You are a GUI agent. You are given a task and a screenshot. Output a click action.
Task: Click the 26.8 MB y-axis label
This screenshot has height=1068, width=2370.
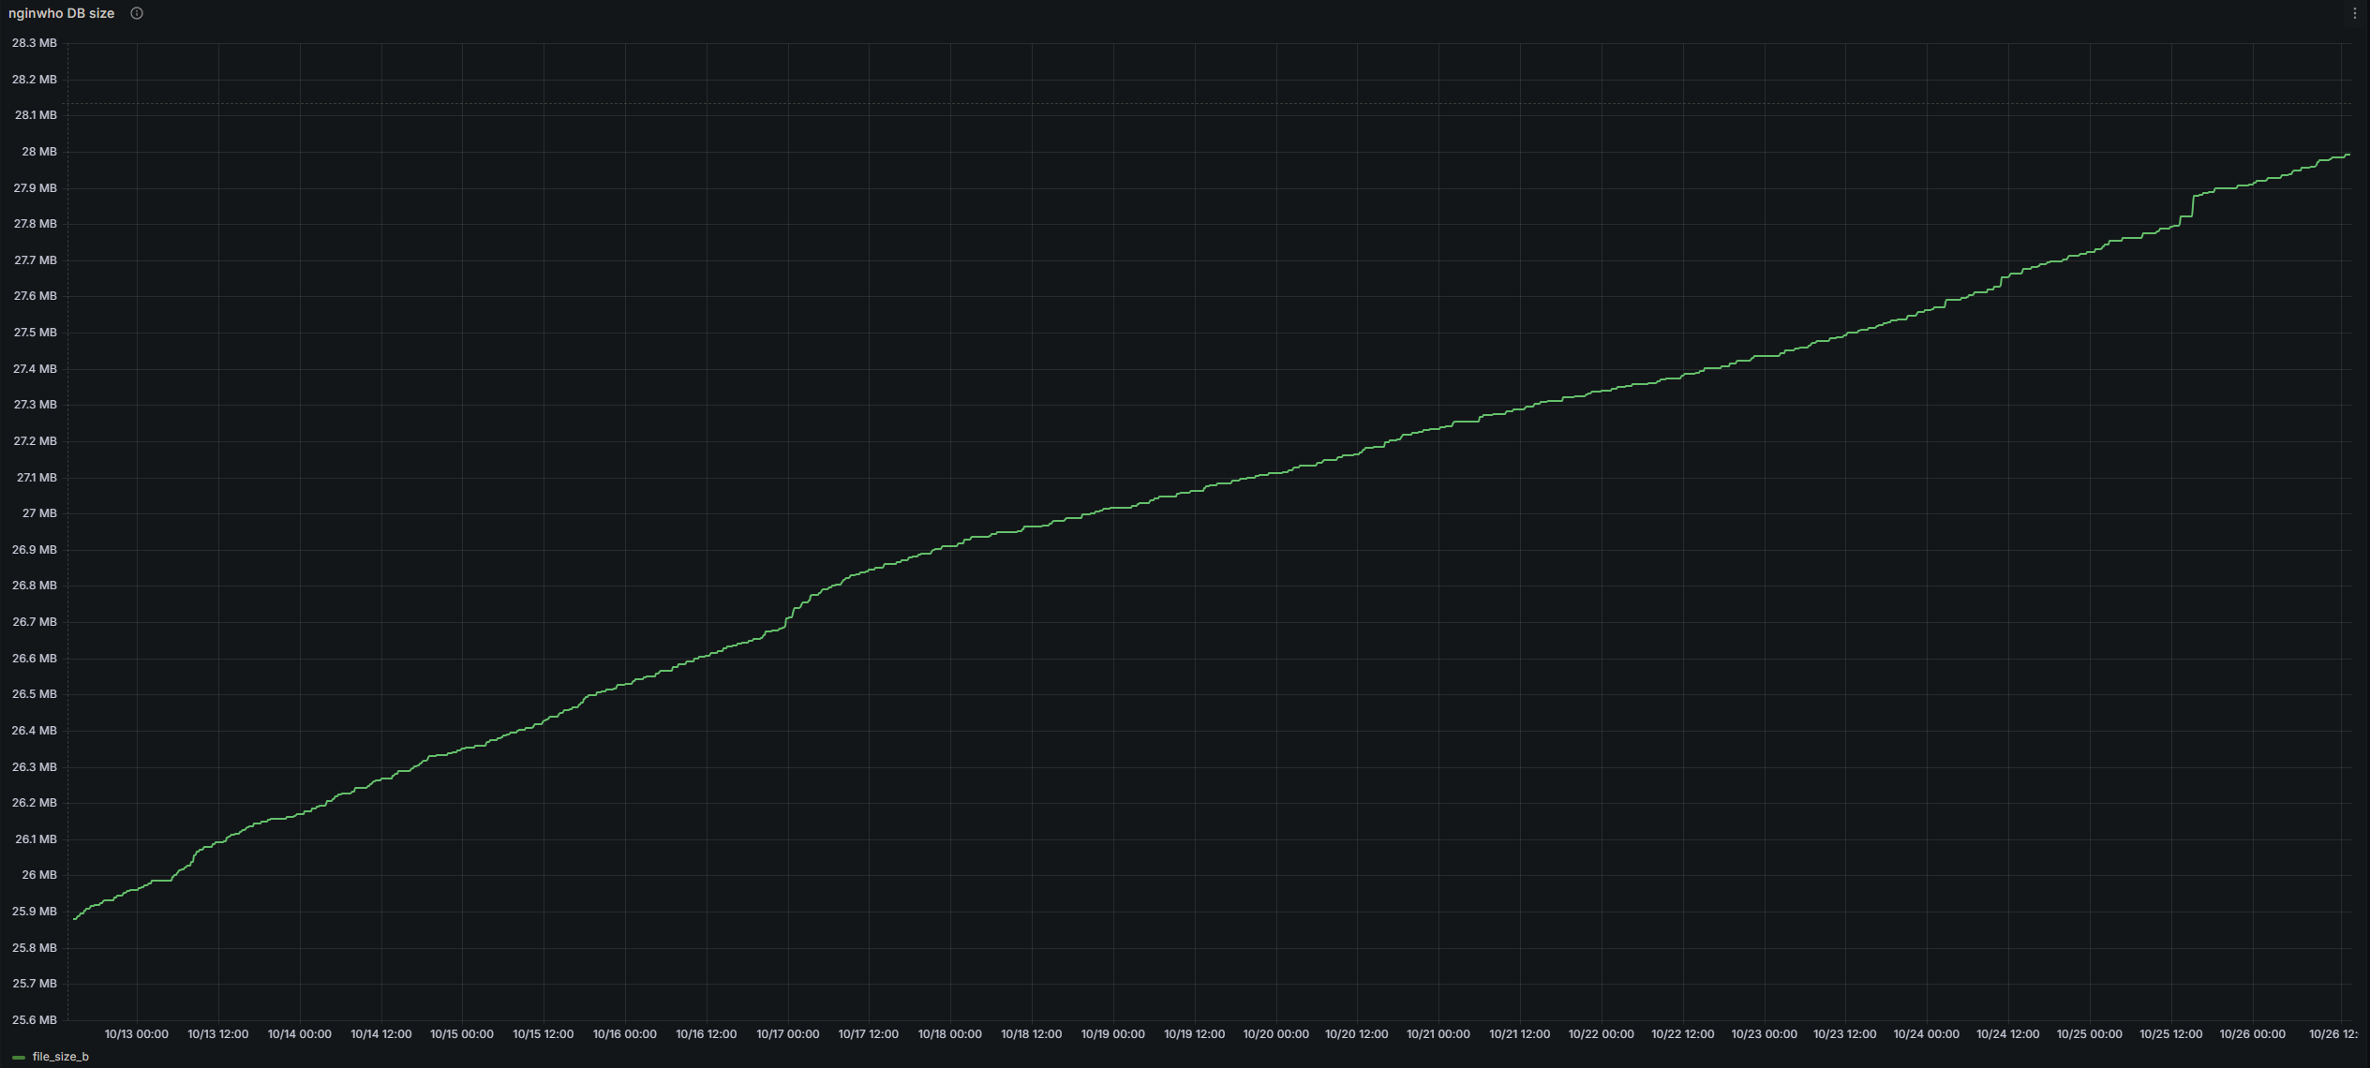coord(35,586)
